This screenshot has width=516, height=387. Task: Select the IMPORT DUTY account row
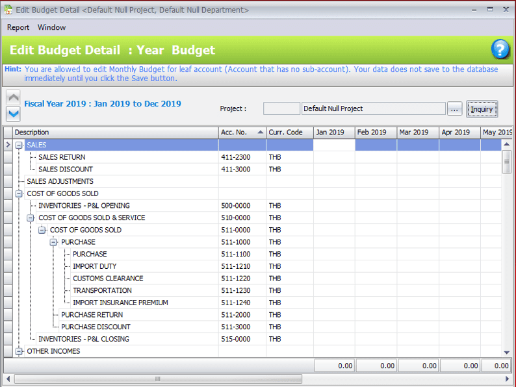(94, 266)
